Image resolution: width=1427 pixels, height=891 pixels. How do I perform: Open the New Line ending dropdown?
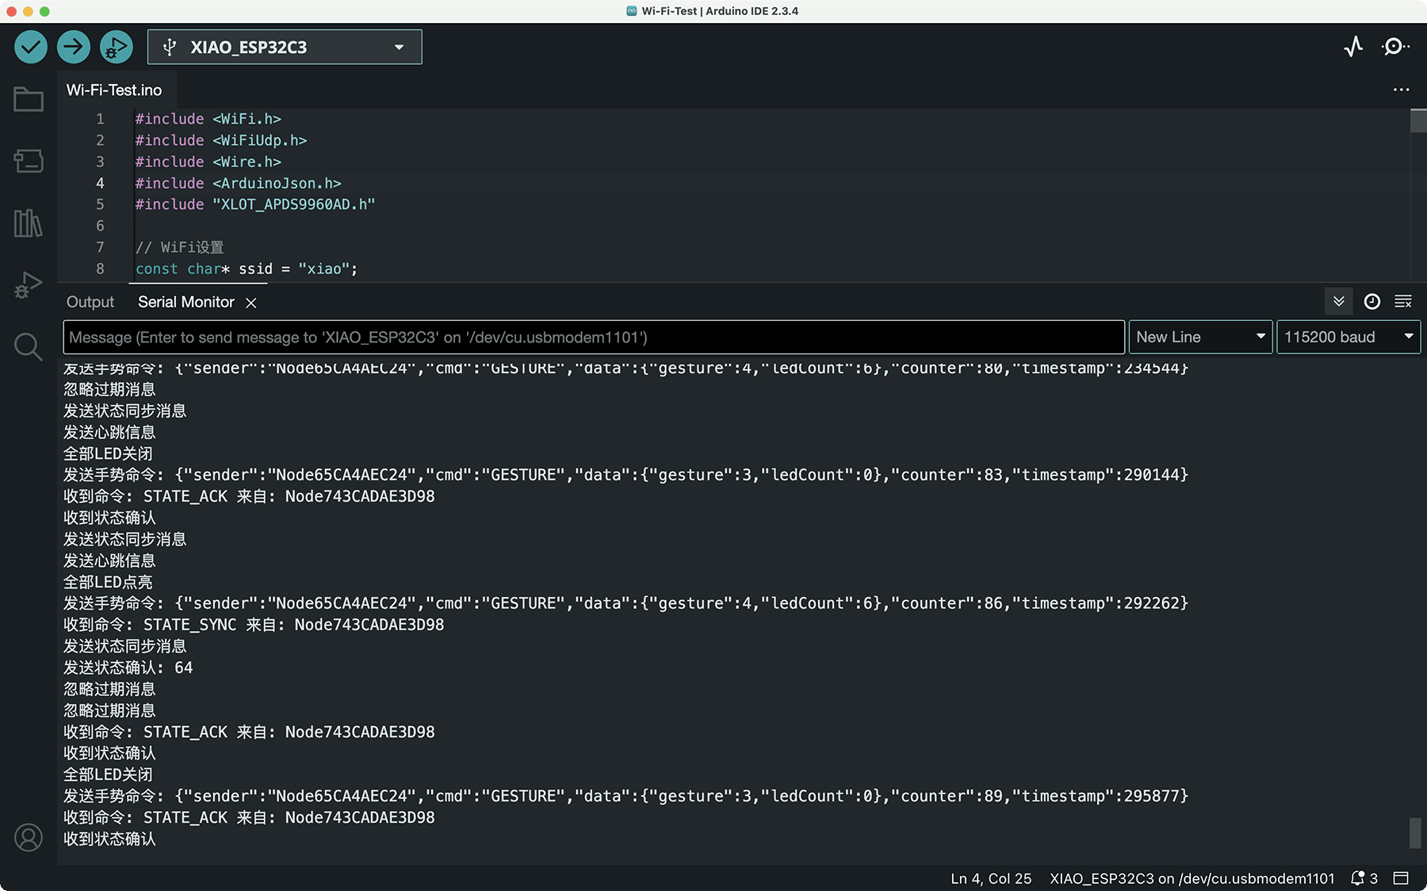pos(1200,337)
